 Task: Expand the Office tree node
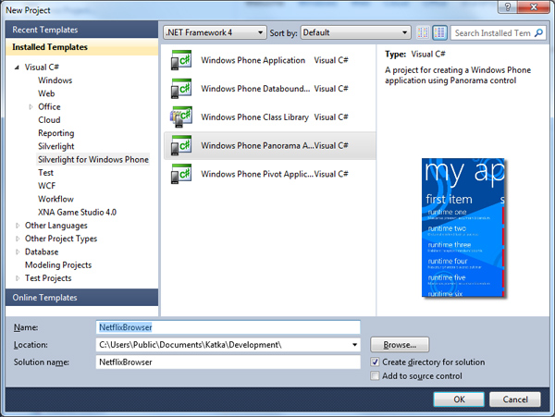[x=31, y=107]
